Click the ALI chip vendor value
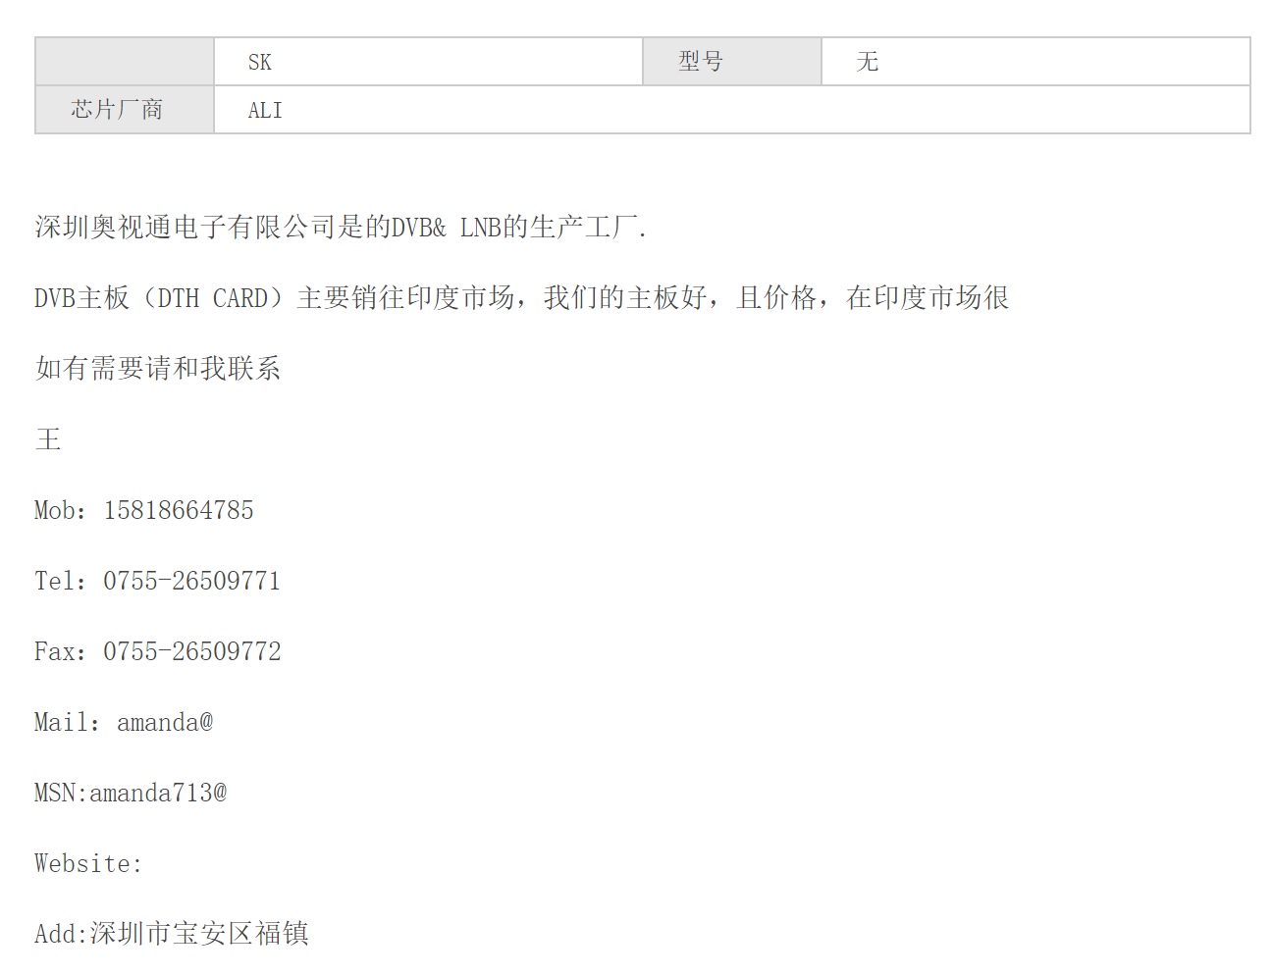This screenshot has height=976, width=1273. [265, 110]
